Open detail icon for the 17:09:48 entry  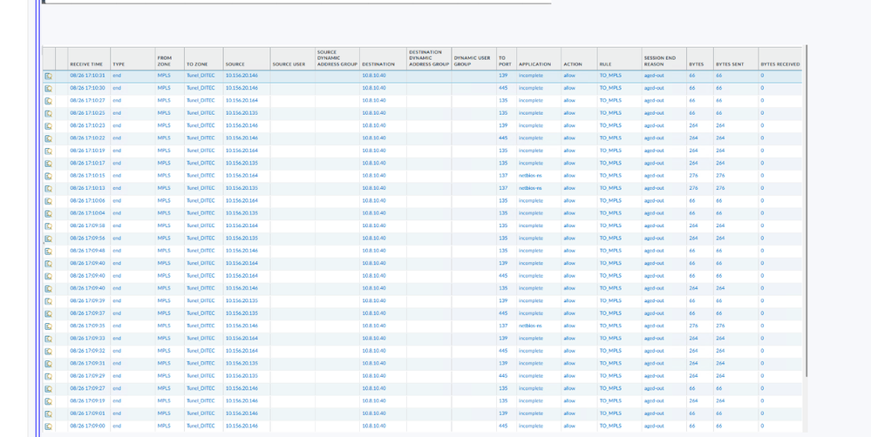(49, 251)
